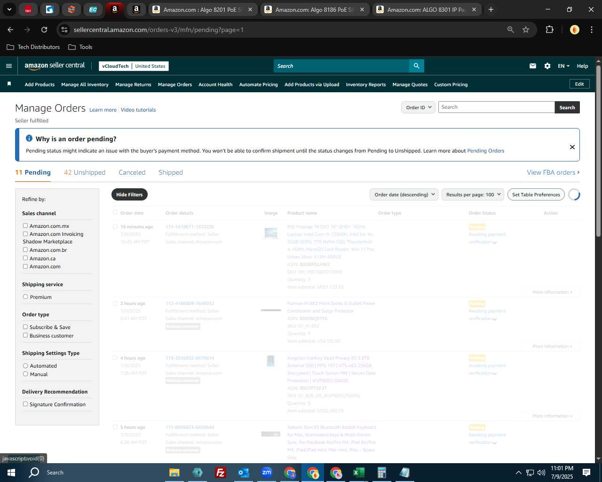Switch to the pinned EC tab
The image size is (602, 482).
pyautogui.click(x=93, y=9)
